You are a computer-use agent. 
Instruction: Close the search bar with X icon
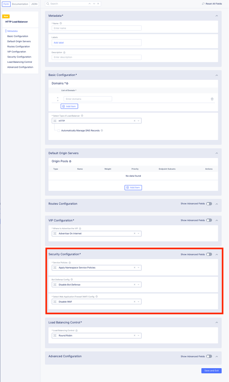98,4
